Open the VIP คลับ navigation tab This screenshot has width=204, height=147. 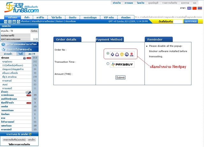(x=109, y=17)
